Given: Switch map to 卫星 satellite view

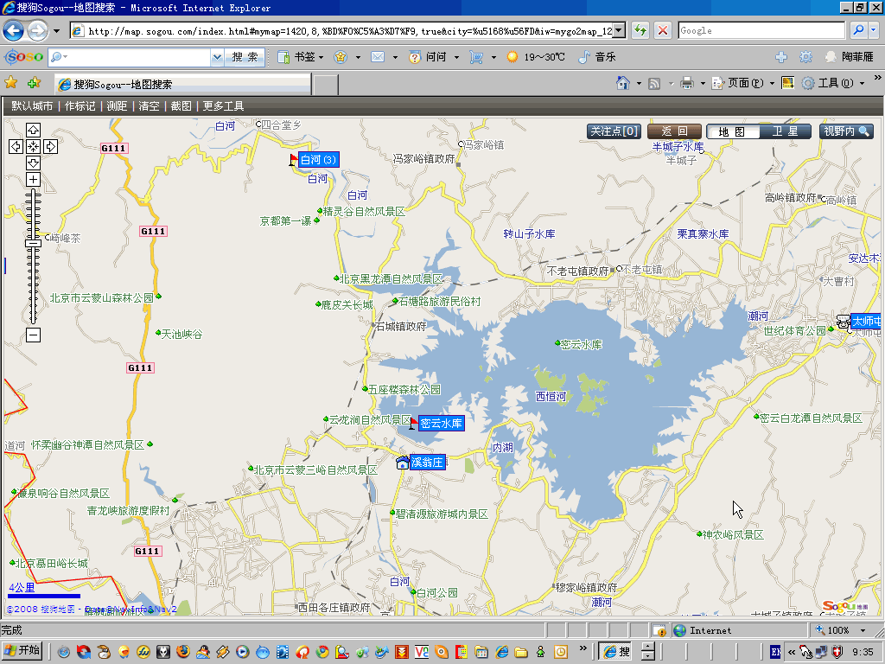Looking at the screenshot, I should [x=785, y=131].
